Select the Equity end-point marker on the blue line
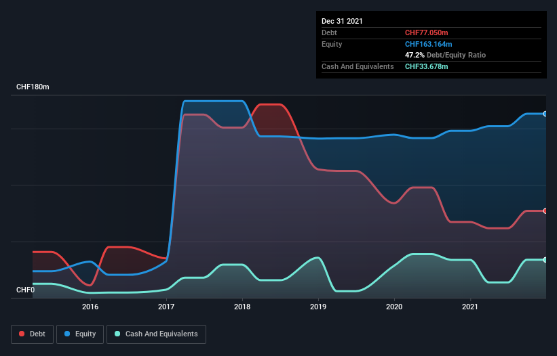 click(545, 114)
